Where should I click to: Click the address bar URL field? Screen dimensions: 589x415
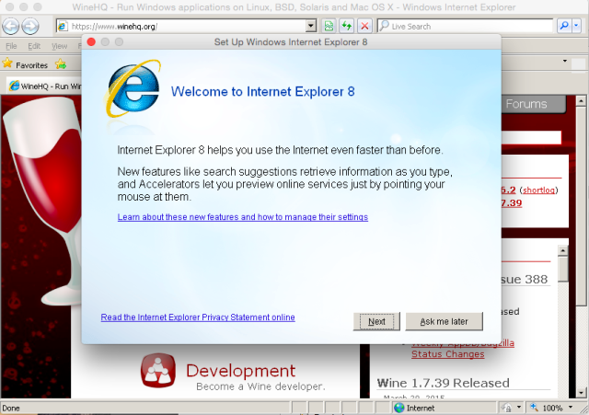point(188,27)
